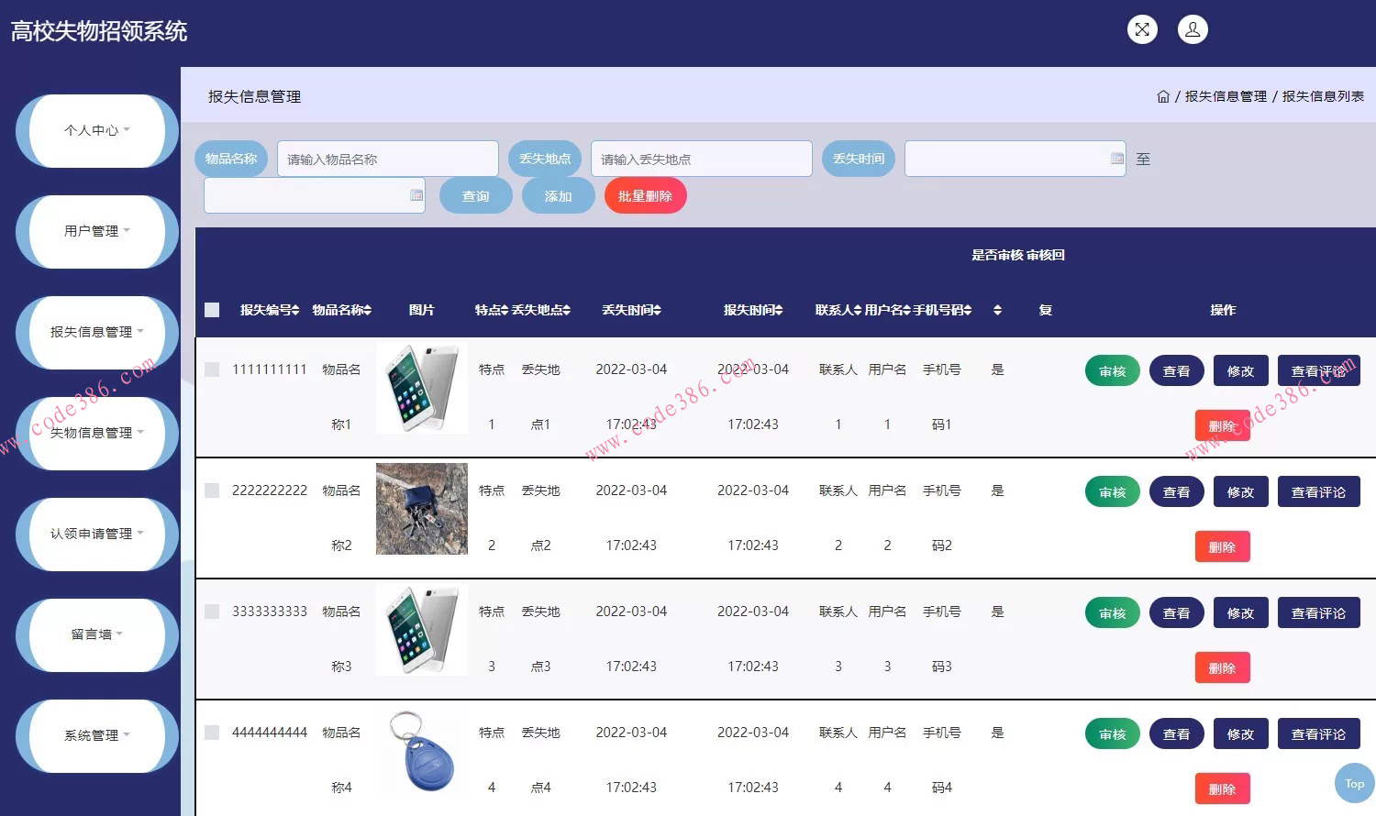Check the select-all checkbox in the table header

211,310
